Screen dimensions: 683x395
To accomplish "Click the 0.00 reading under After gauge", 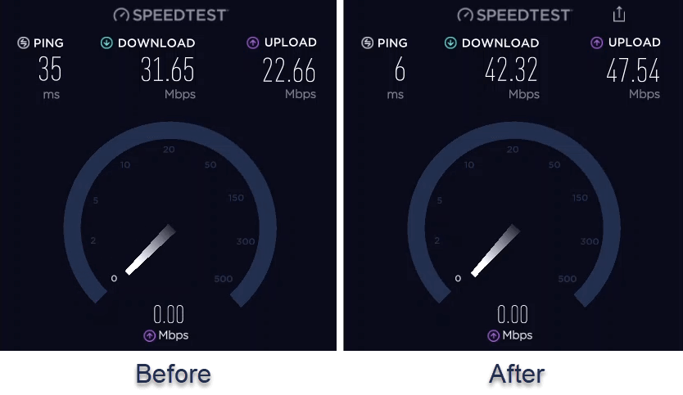I will (x=513, y=314).
